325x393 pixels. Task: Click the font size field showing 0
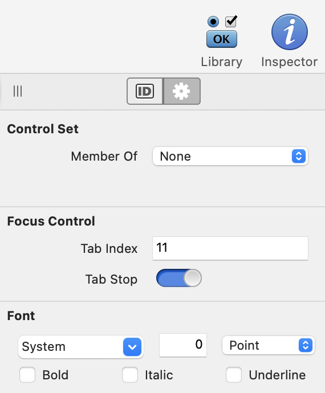(x=183, y=345)
